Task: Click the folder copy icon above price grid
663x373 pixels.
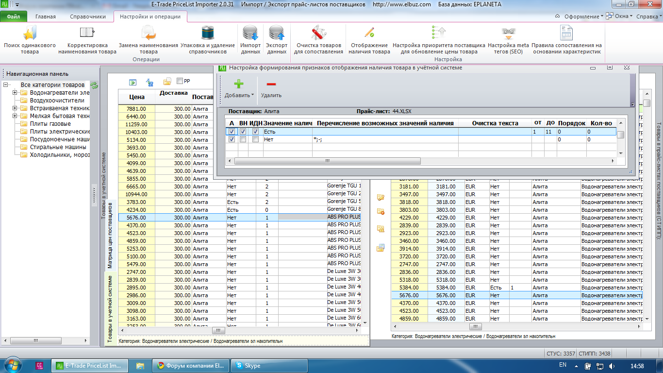Action: click(167, 82)
